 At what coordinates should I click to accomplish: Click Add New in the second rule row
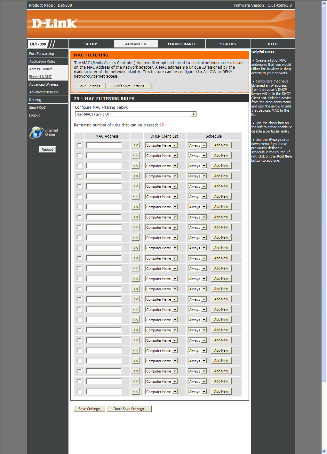point(221,156)
